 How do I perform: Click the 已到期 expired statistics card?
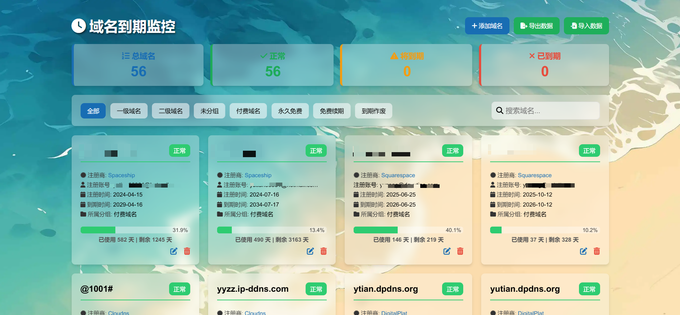point(544,65)
